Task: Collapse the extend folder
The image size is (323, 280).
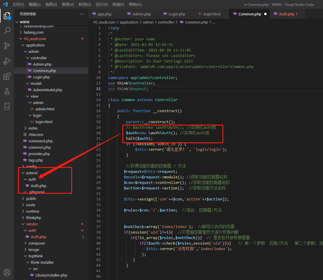Action: [x=32, y=173]
